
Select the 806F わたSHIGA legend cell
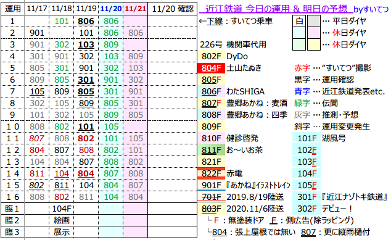point(211,91)
